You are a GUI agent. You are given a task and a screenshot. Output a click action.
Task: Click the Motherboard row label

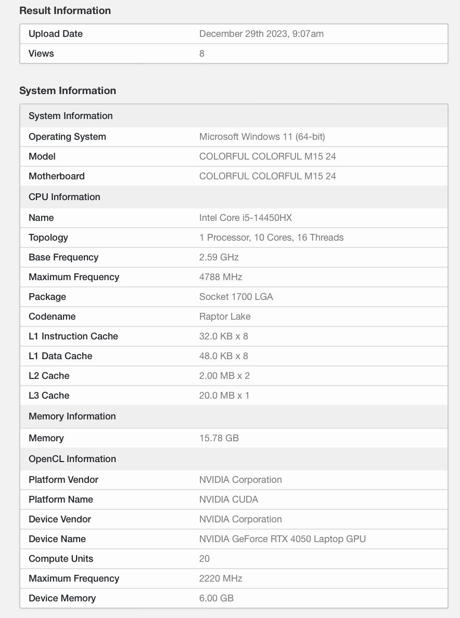coord(57,176)
